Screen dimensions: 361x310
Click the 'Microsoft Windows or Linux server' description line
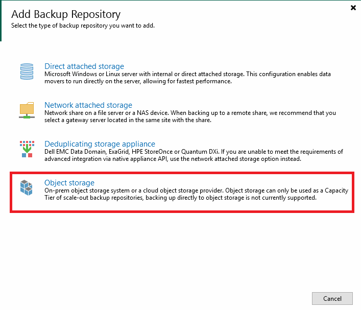(x=187, y=74)
